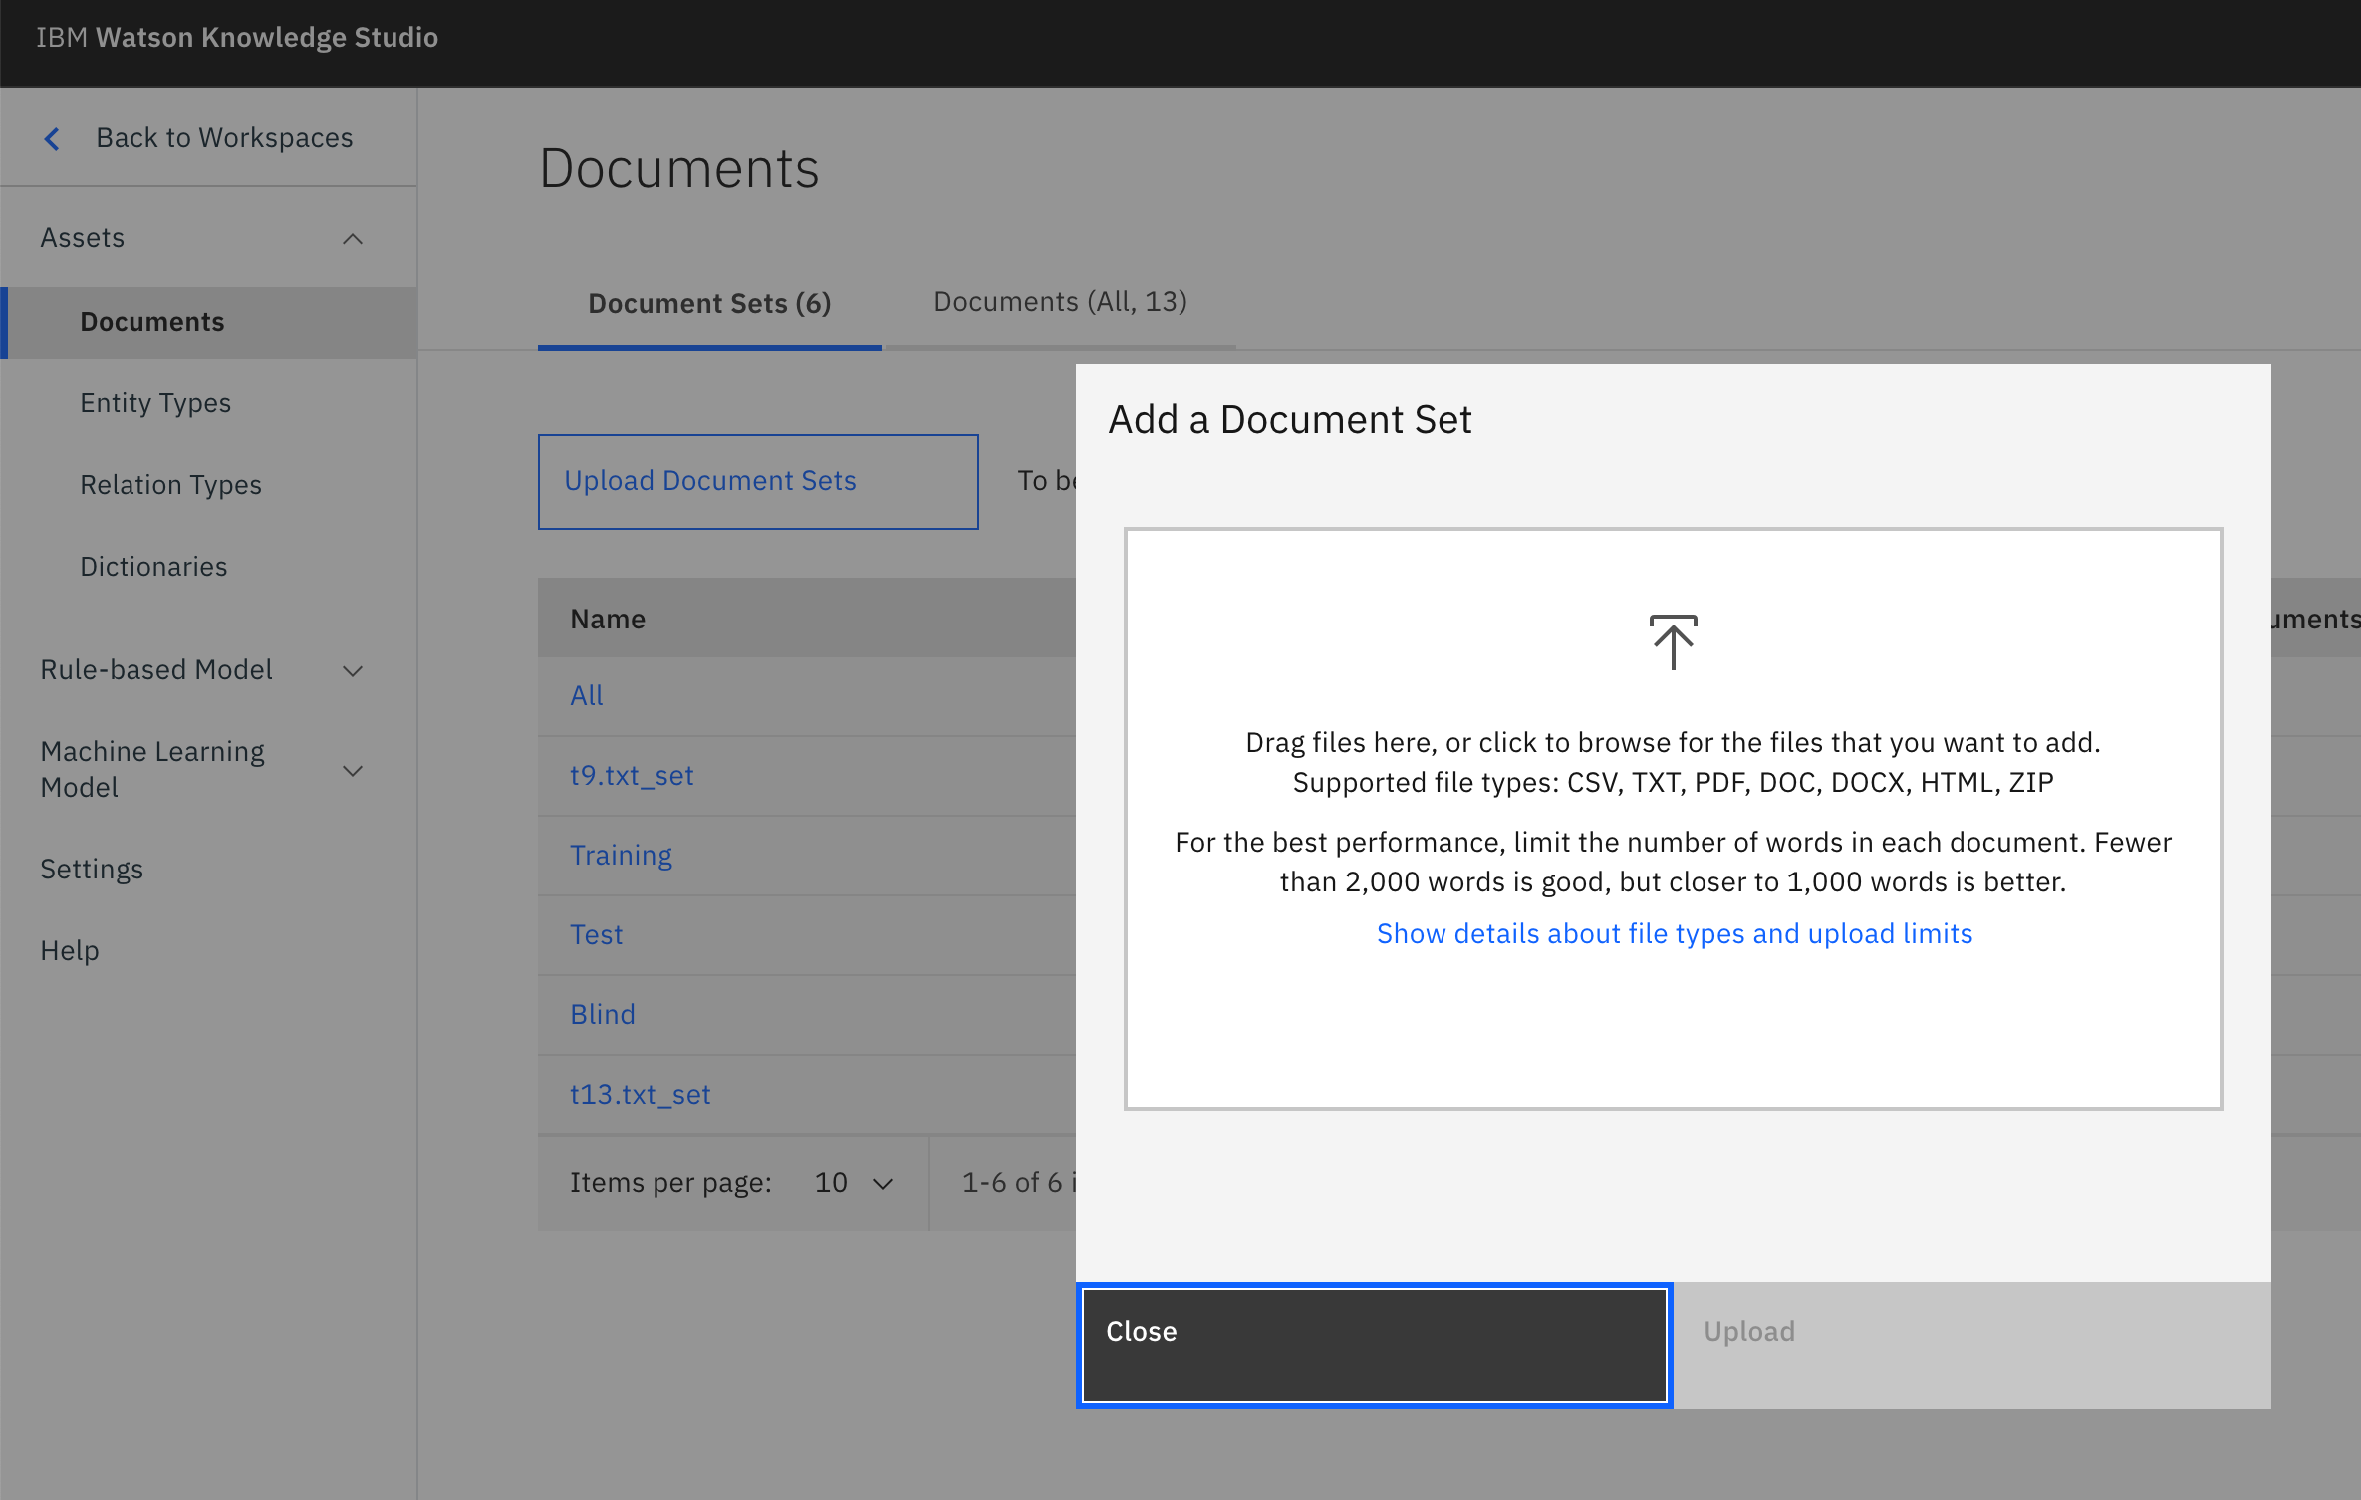Click Upload Document Sets button
The width and height of the screenshot is (2361, 1500).
coord(757,481)
